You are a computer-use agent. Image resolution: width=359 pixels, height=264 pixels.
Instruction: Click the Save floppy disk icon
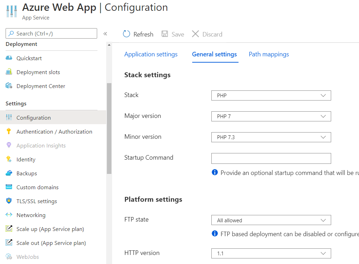[165, 34]
